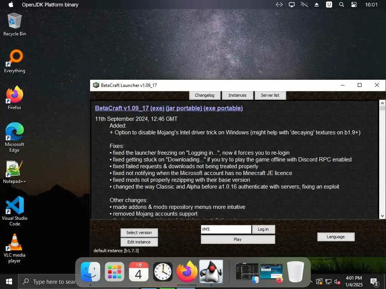386x289 pixels.
Task: Click the changelog scrollbar down arrow
Action: click(382, 216)
